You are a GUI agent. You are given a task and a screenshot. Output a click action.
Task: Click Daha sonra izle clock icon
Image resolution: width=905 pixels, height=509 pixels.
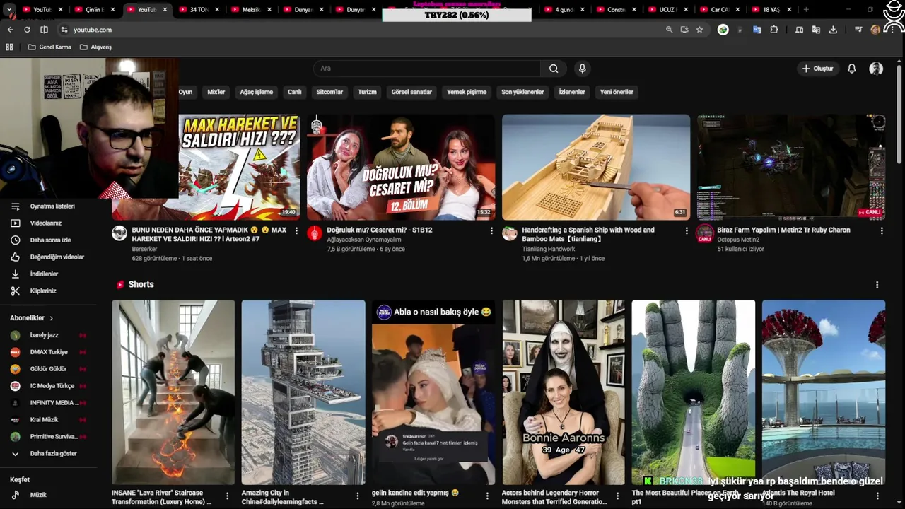[x=16, y=240]
